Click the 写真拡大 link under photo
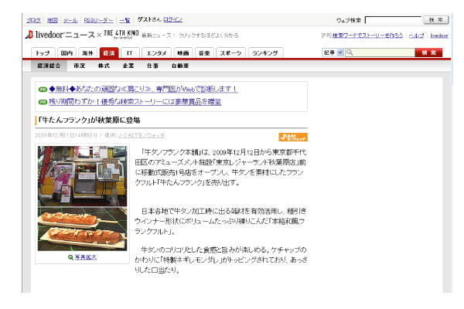The width and height of the screenshot is (464, 309). click(86, 257)
